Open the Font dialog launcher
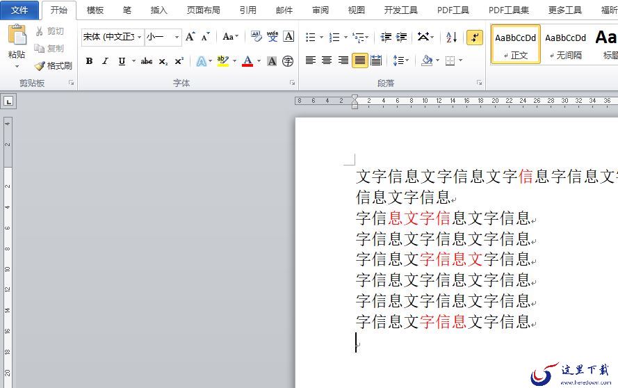618x388 pixels. tap(293, 83)
